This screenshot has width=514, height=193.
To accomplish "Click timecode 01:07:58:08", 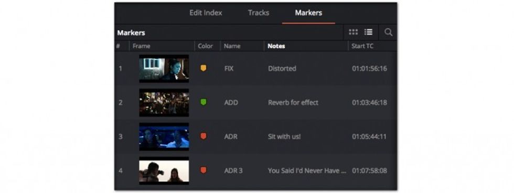I will (369, 170).
